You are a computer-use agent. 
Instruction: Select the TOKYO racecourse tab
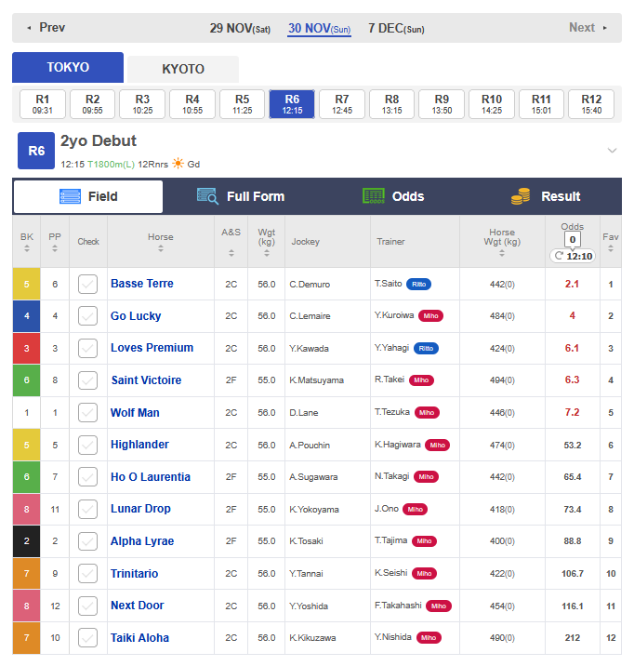coord(68,67)
